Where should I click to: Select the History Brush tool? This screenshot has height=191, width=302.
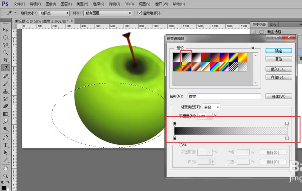click(5, 99)
